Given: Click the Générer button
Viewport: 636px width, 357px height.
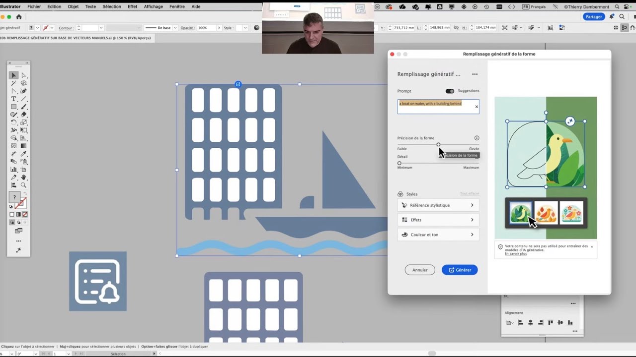Looking at the screenshot, I should pyautogui.click(x=460, y=270).
